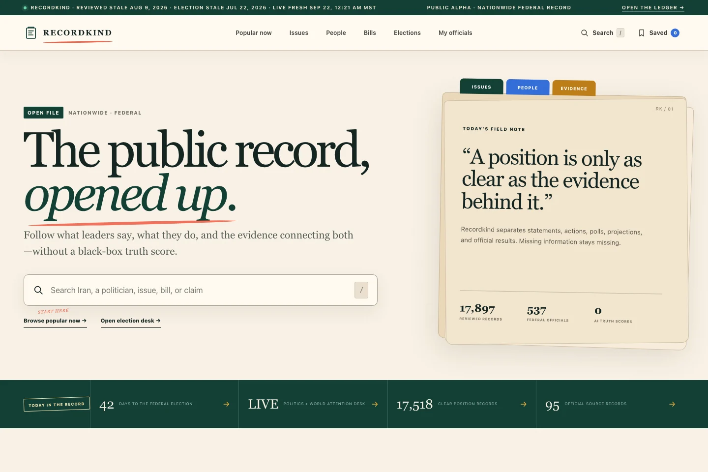Switch to the People folder tab

528,88
